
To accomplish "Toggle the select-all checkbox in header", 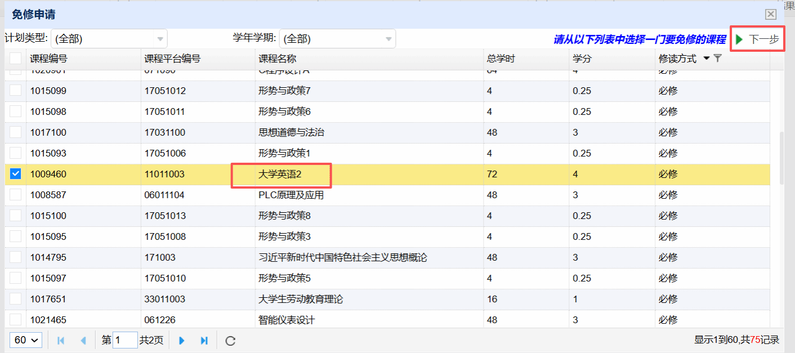I will pyautogui.click(x=16, y=59).
